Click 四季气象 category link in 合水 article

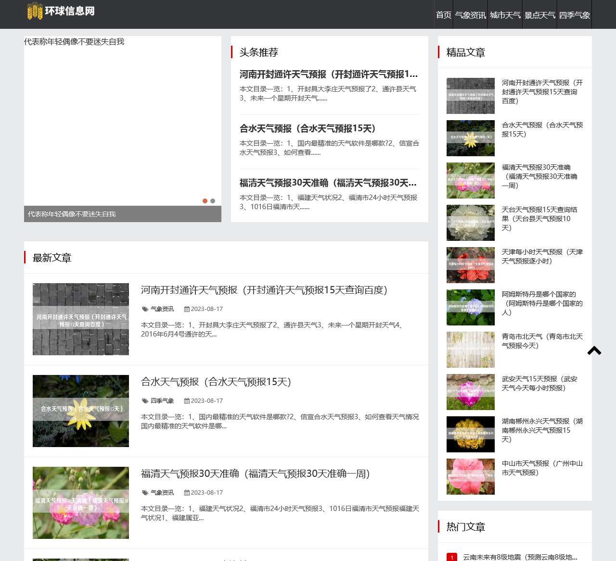click(x=162, y=401)
